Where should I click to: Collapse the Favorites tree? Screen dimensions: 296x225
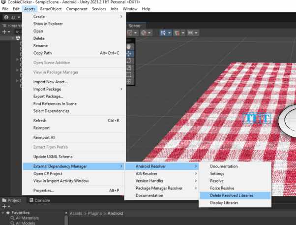2,213
